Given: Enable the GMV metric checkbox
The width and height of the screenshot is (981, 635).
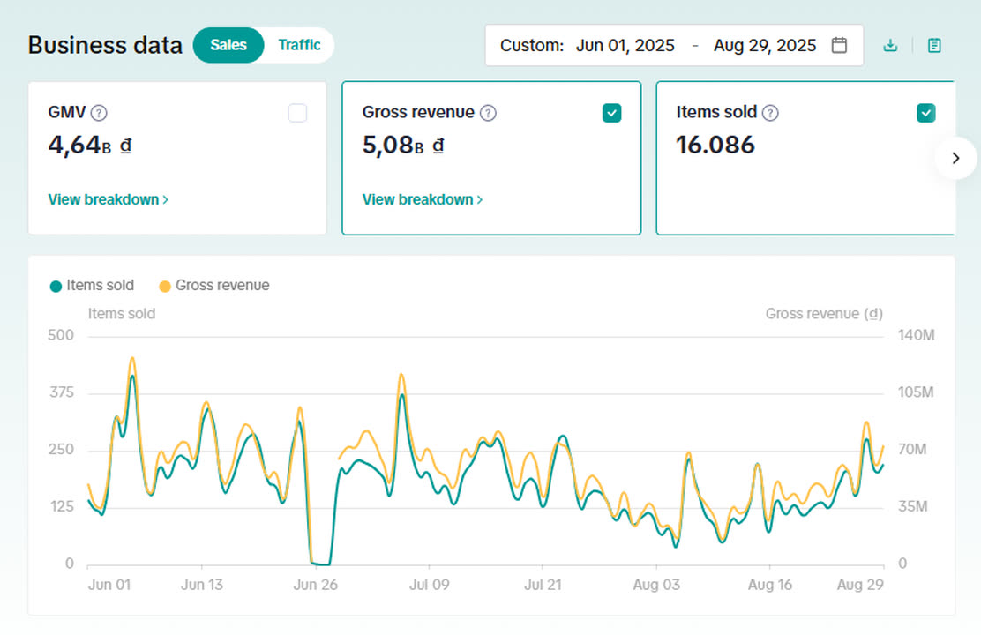Looking at the screenshot, I should coord(298,113).
